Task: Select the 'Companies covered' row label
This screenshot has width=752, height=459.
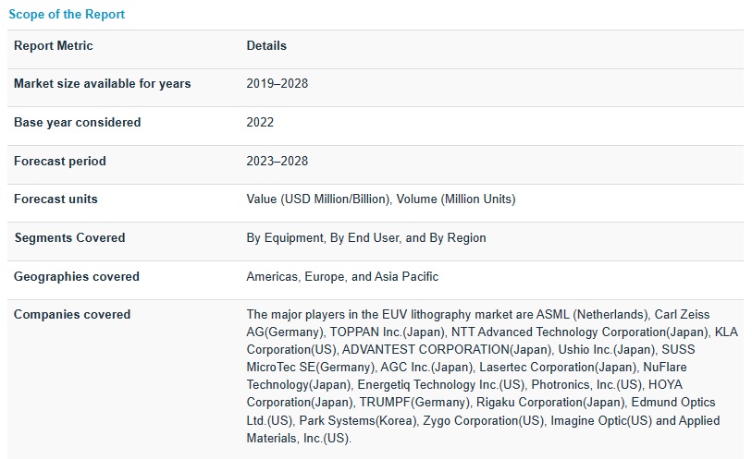Action: (x=72, y=315)
